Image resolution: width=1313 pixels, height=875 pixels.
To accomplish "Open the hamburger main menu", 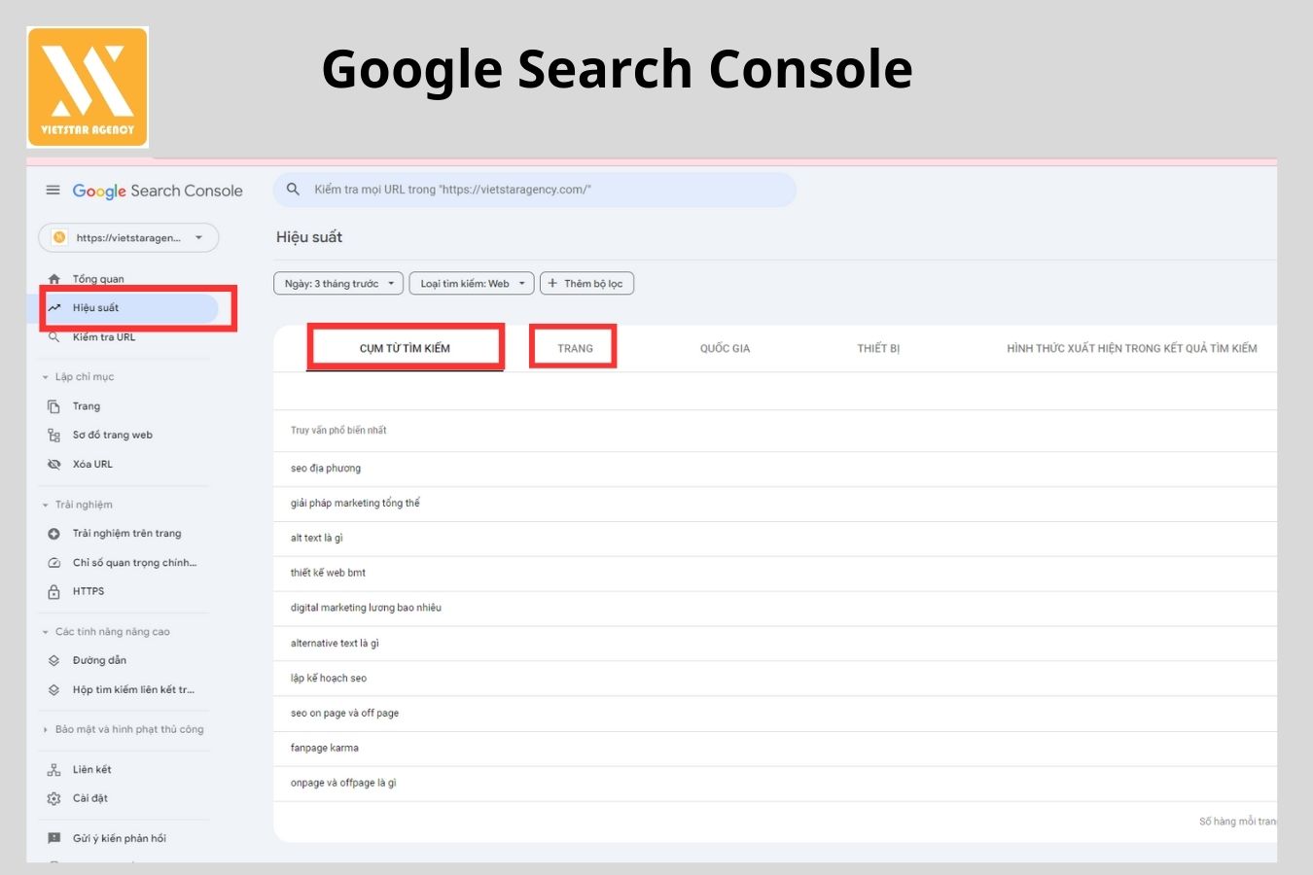I will [53, 190].
